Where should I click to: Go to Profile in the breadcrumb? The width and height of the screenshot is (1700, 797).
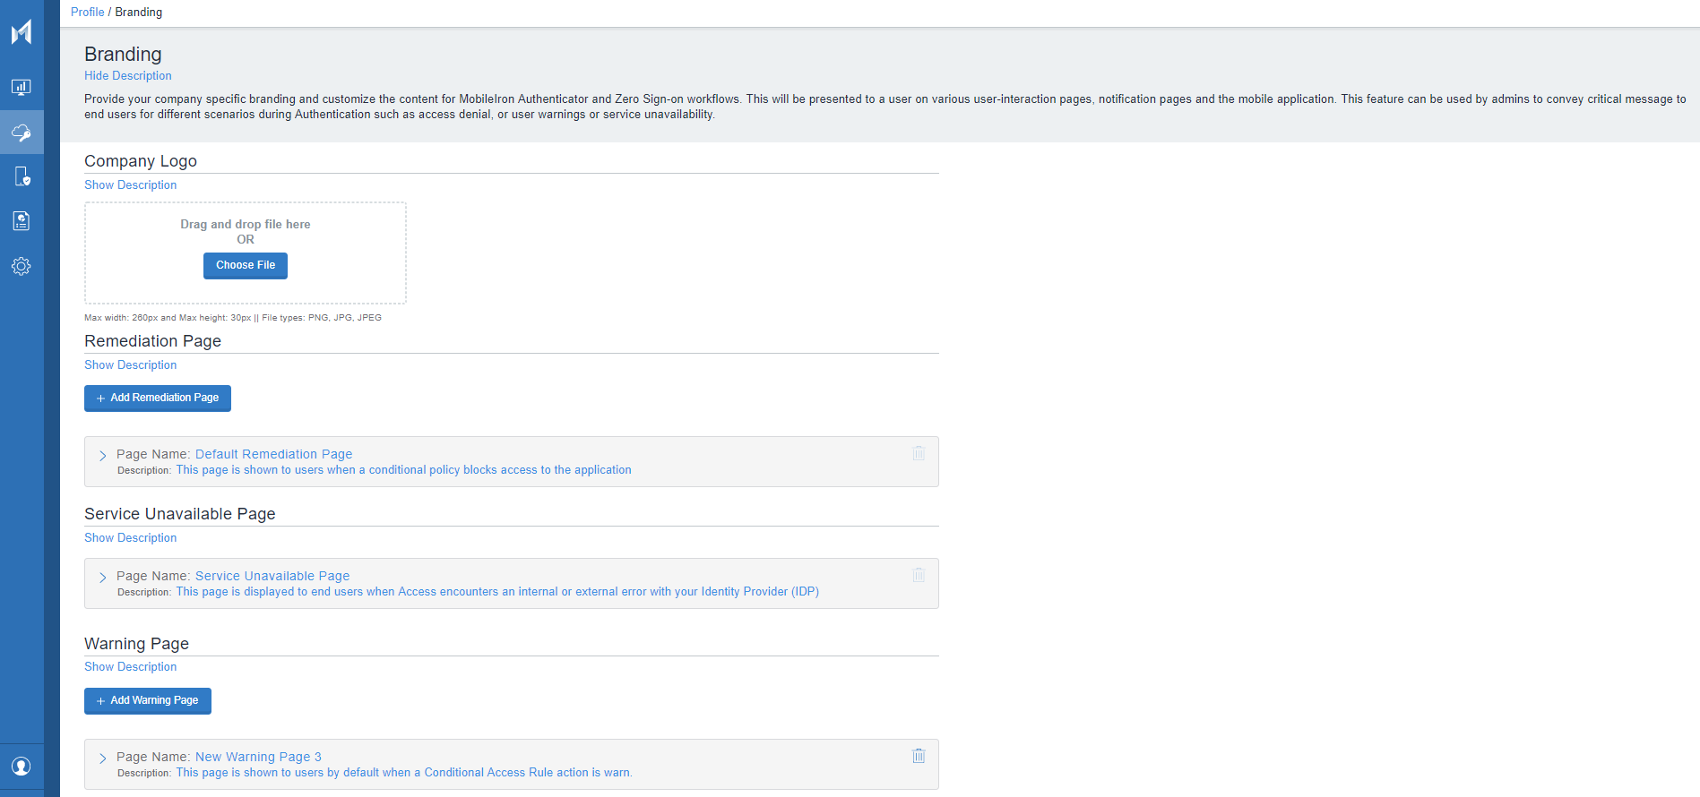[87, 13]
